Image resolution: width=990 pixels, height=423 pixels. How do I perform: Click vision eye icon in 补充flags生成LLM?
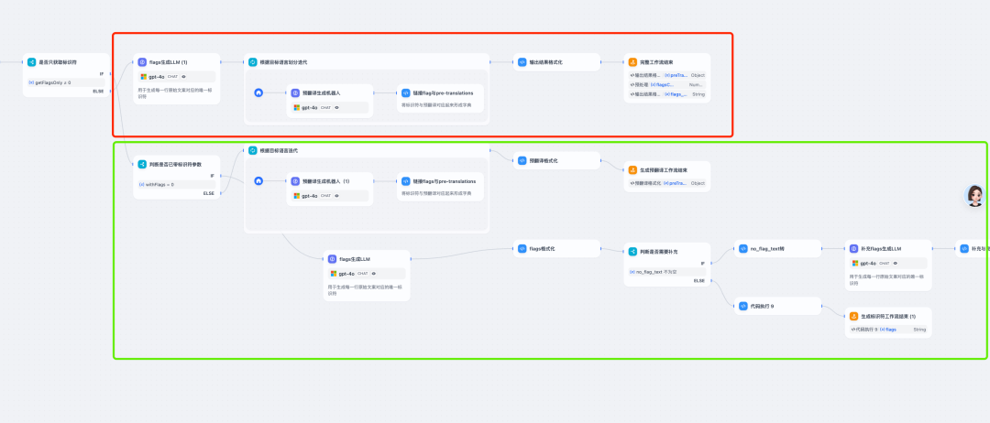point(896,263)
